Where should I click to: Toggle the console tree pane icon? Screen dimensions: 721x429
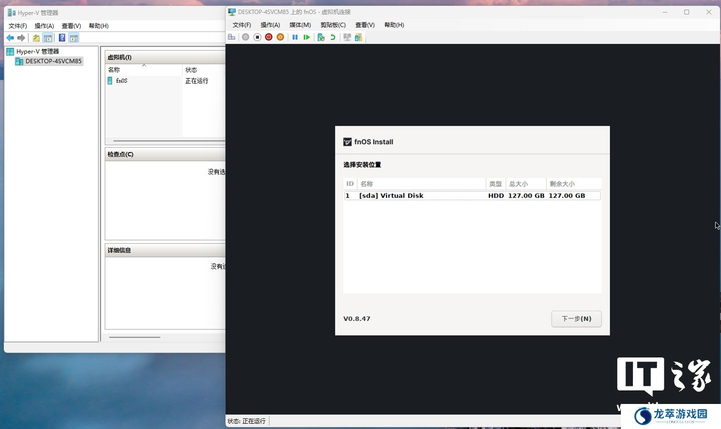(48, 38)
